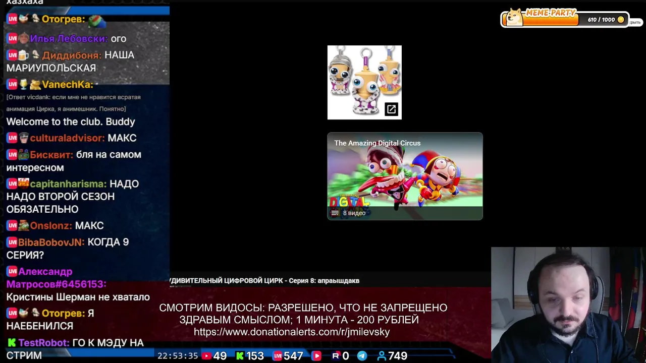Click the Meme Party doge icon
This screenshot has width=646, height=363.
(515, 18)
